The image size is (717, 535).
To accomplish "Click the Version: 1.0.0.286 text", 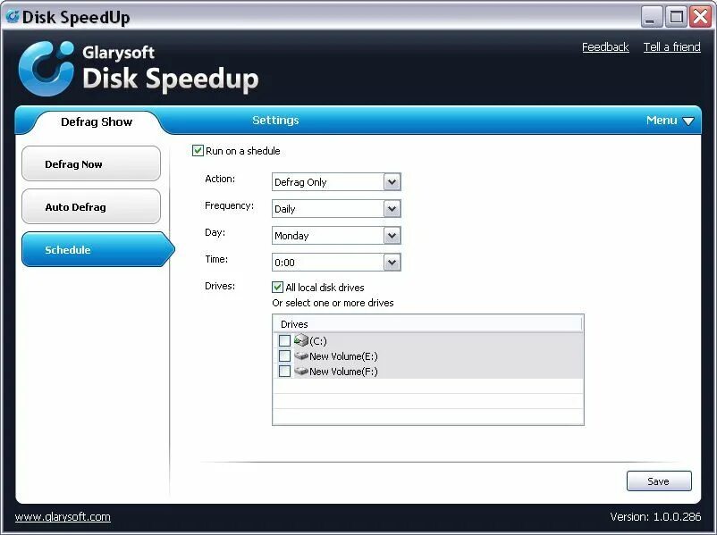I will (x=655, y=517).
